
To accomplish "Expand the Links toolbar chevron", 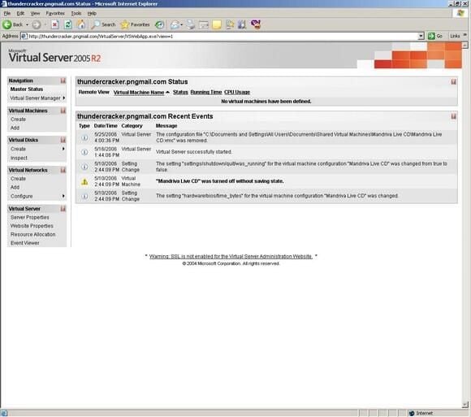I will tap(465, 36).
